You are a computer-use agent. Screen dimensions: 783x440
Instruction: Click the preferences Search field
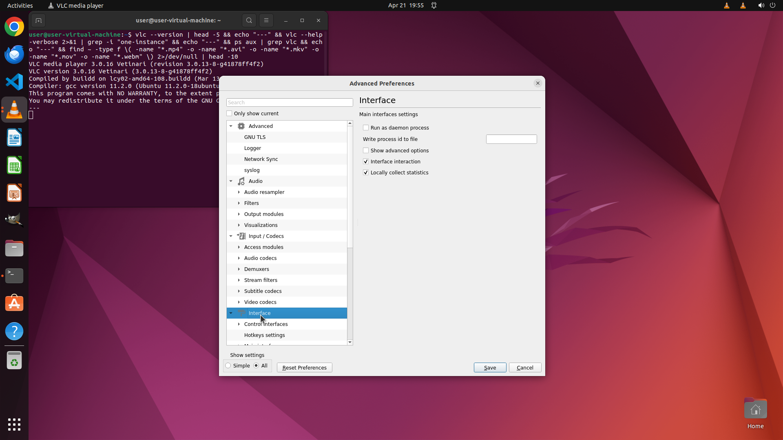(x=289, y=103)
